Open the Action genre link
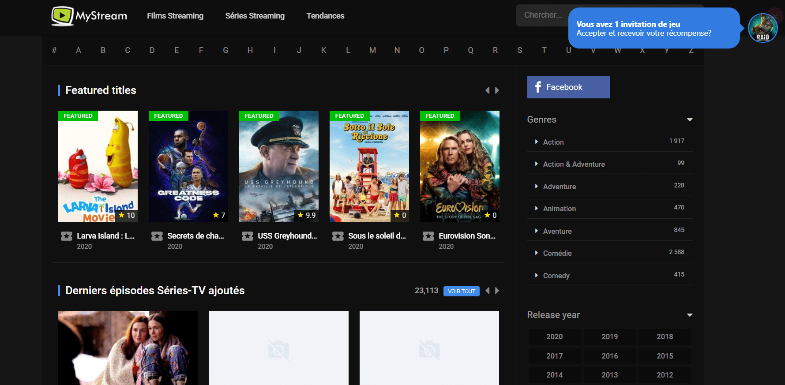 click(x=553, y=142)
